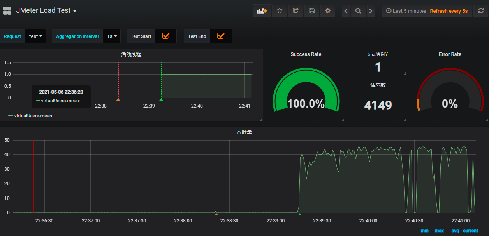Click the Grafana grid logo icon

pyautogui.click(x=7, y=11)
